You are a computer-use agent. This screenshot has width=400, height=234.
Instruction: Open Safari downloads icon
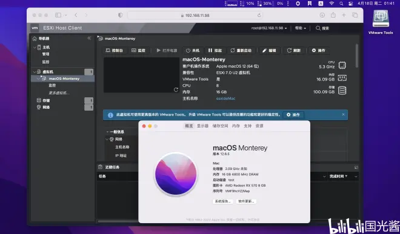pyautogui.click(x=322, y=15)
